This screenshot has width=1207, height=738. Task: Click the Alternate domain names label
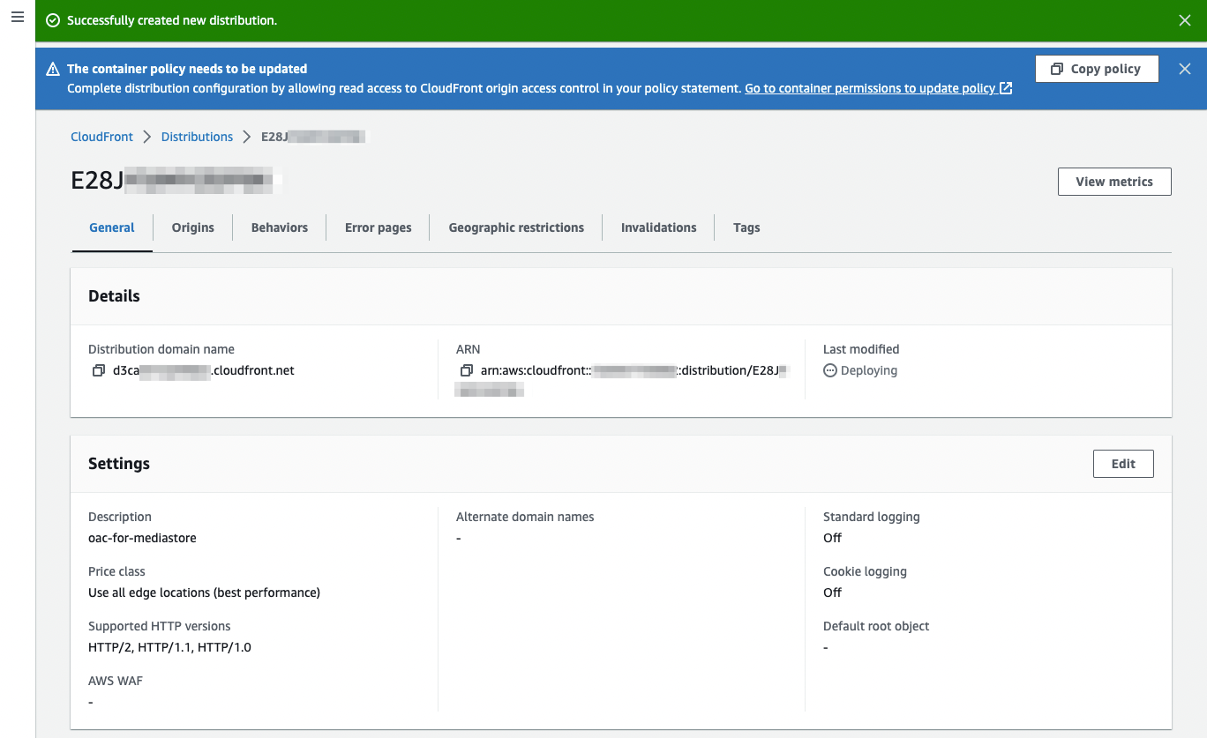[525, 517]
